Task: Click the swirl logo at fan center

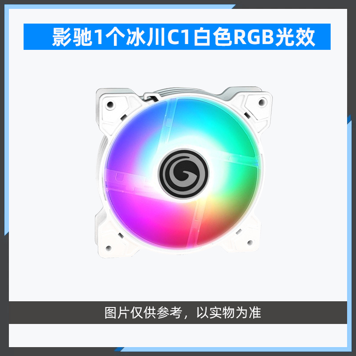Action: [x=183, y=174]
